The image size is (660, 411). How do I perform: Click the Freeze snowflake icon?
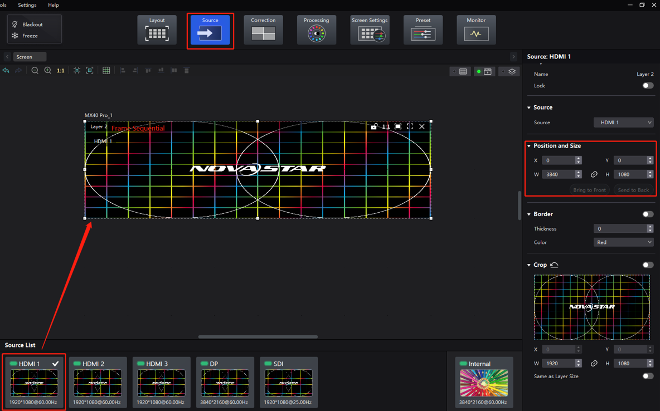point(15,36)
